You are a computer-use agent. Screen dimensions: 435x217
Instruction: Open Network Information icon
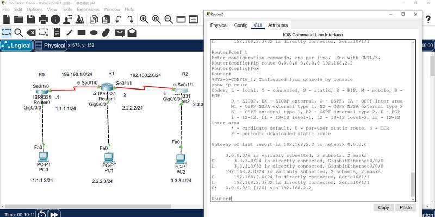(55, 20)
